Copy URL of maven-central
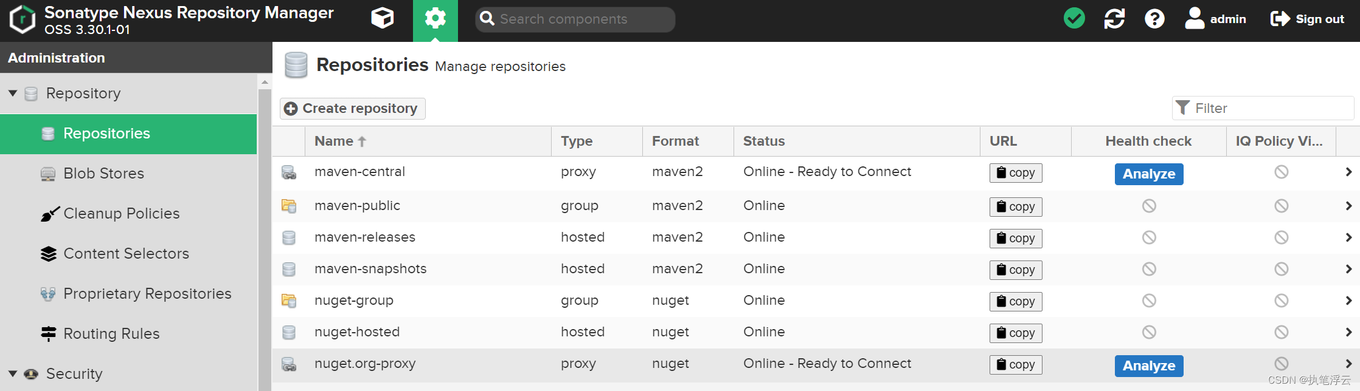This screenshot has width=1360, height=391. pyautogui.click(x=1016, y=173)
